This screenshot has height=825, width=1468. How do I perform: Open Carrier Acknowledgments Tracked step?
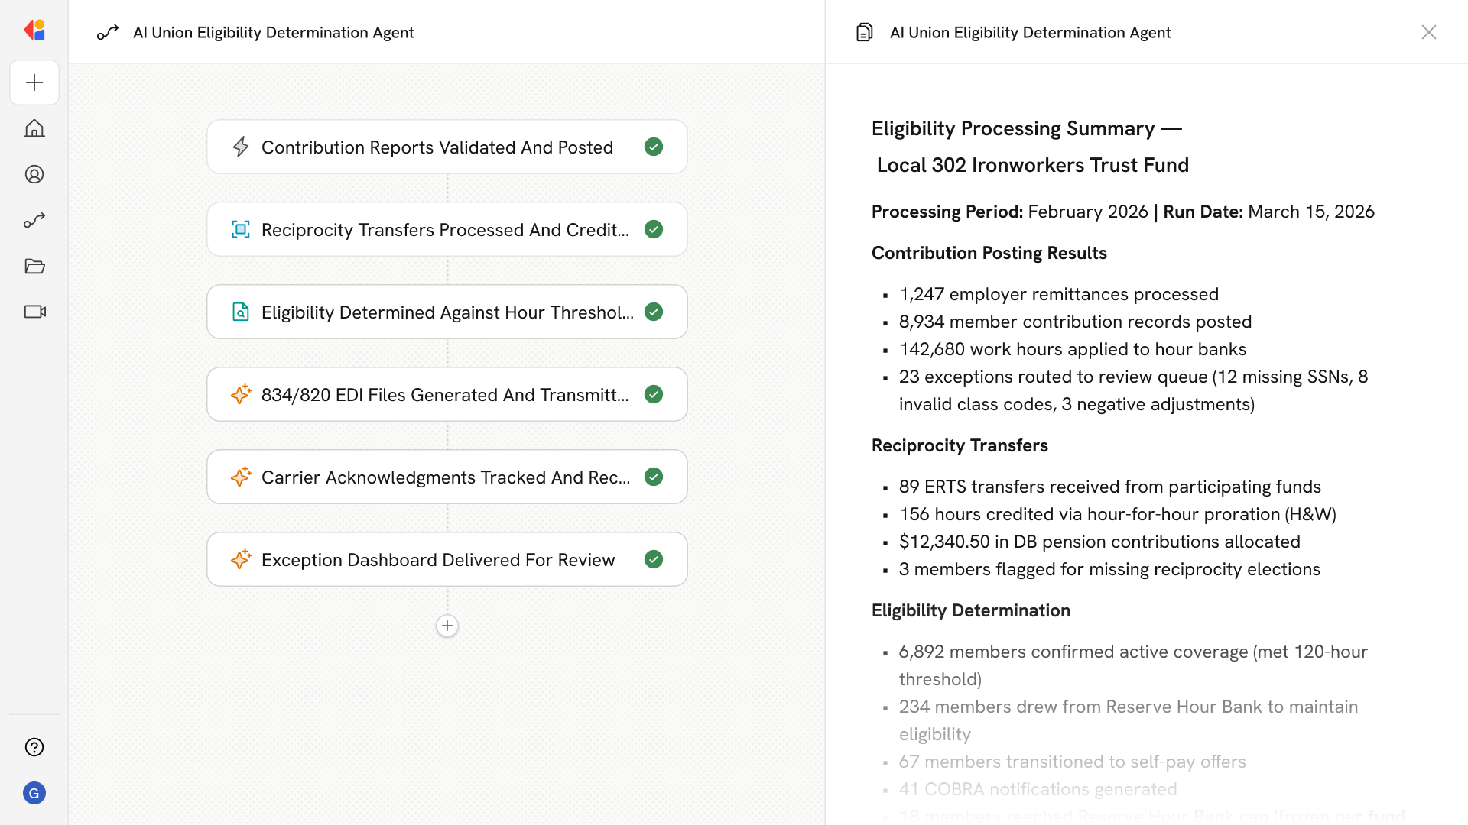click(447, 477)
